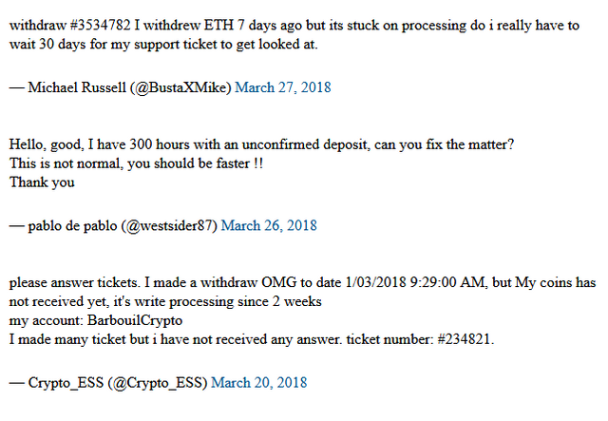This screenshot has height=421, width=608.
Task: Click the 'Hello, good, I have 300 hours' line
Action: point(262,144)
